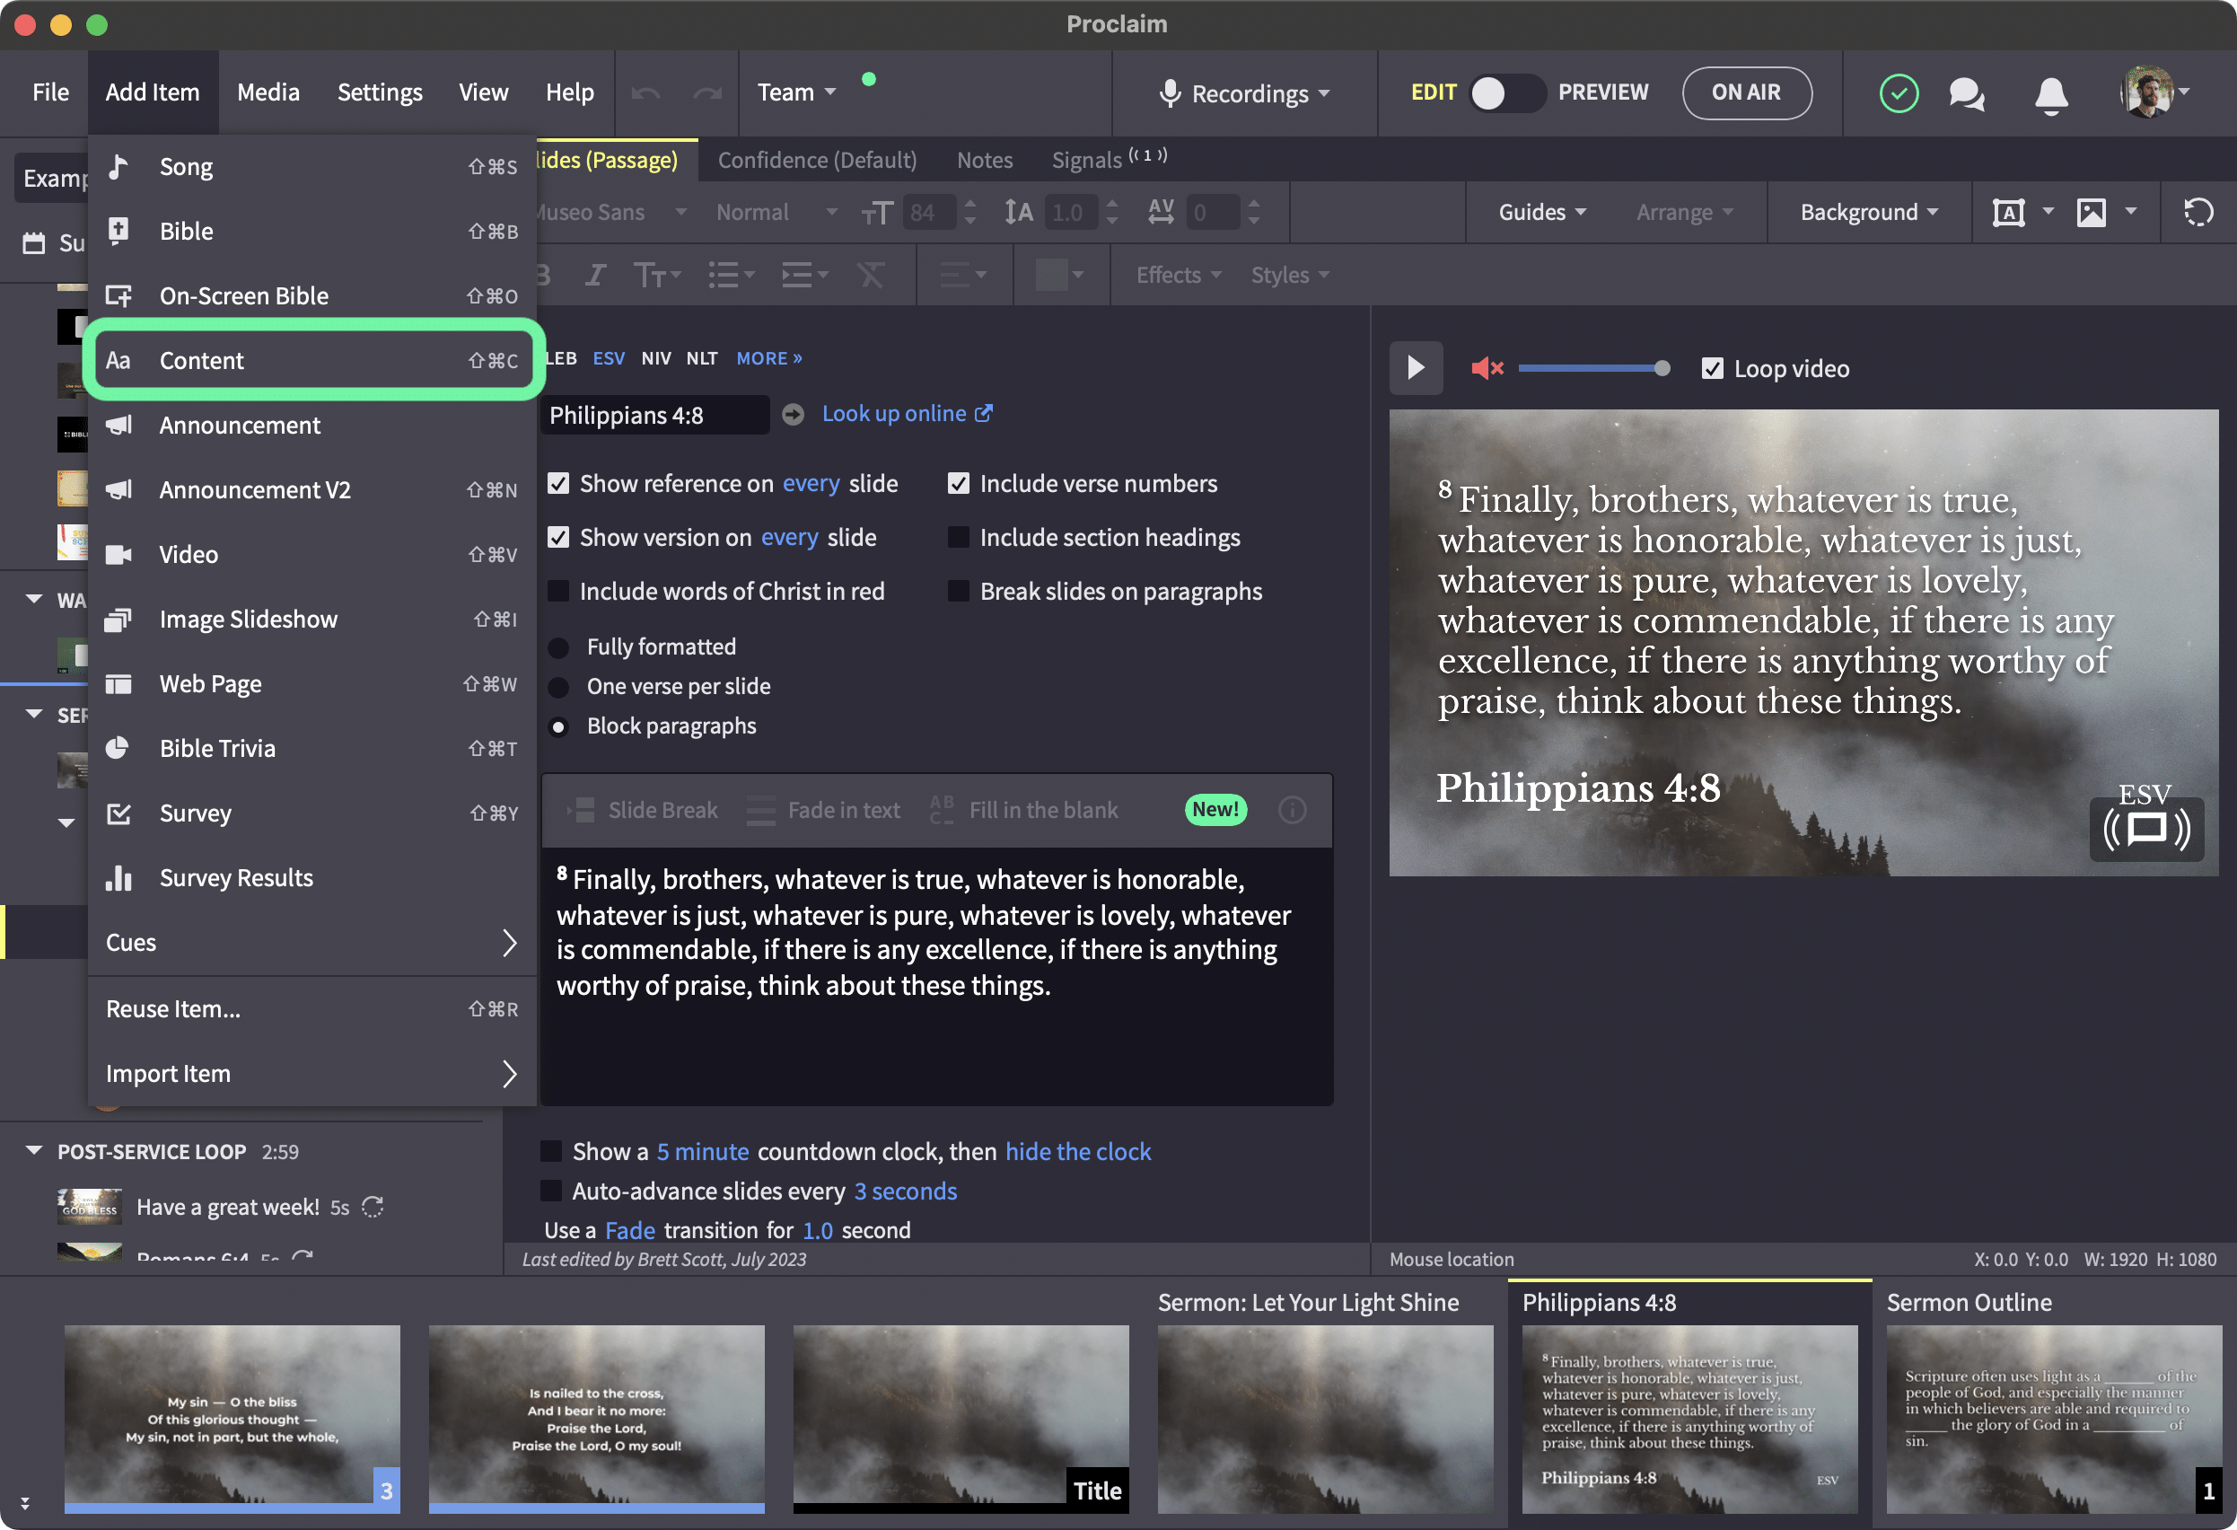The height and width of the screenshot is (1530, 2237).
Task: Unmute the video audio
Action: [1487, 368]
